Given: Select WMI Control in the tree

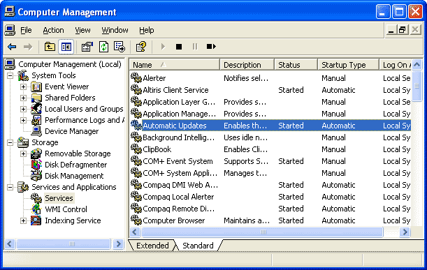Looking at the screenshot, I should point(66,209).
